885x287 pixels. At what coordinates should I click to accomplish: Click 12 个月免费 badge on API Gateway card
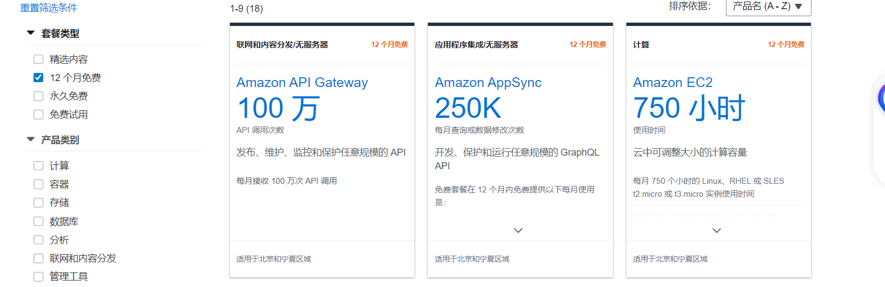click(x=389, y=45)
